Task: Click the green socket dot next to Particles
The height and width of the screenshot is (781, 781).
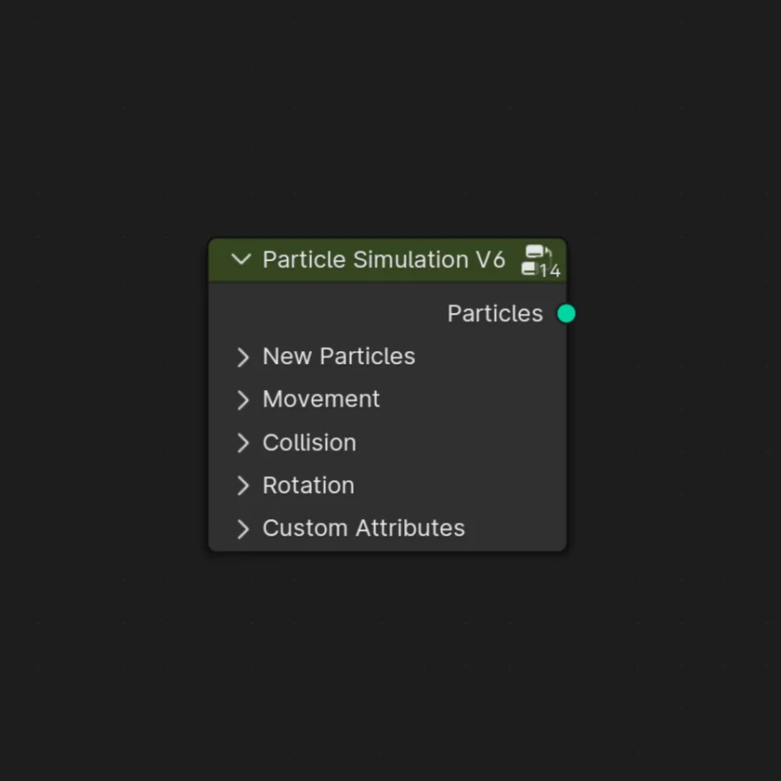Action: click(x=566, y=314)
